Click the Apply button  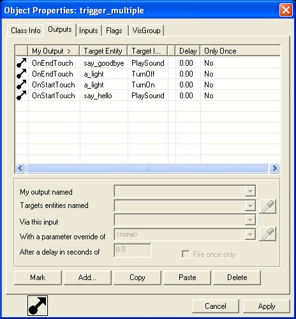[x=267, y=306]
